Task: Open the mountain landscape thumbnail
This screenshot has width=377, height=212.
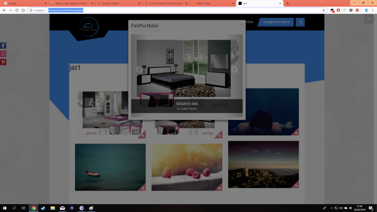Action: click(x=263, y=164)
